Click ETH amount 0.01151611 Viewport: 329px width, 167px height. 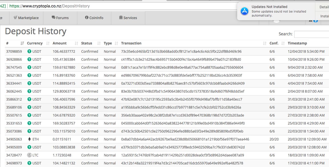(62, 139)
